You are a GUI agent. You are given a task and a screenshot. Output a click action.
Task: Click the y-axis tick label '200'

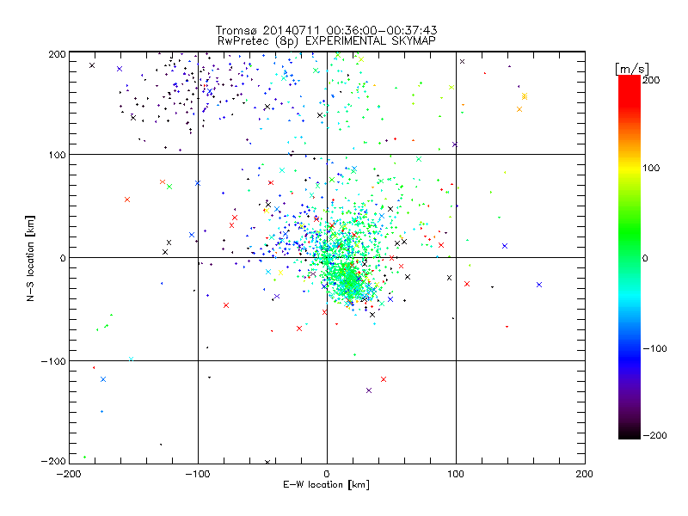point(57,54)
